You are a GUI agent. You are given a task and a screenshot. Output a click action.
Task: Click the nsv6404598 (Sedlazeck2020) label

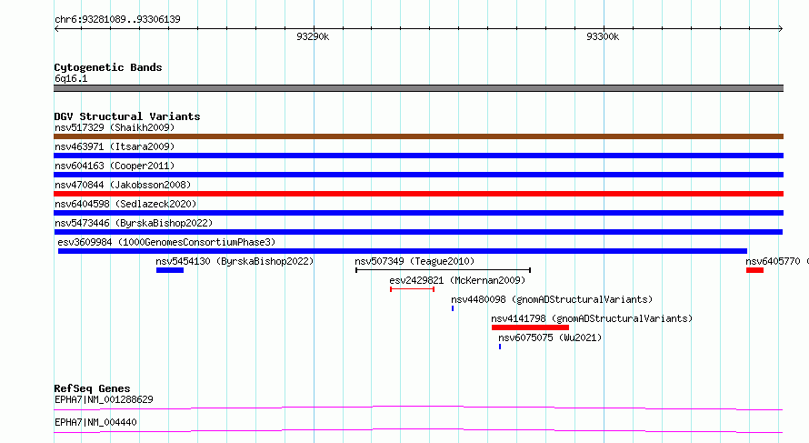(125, 204)
